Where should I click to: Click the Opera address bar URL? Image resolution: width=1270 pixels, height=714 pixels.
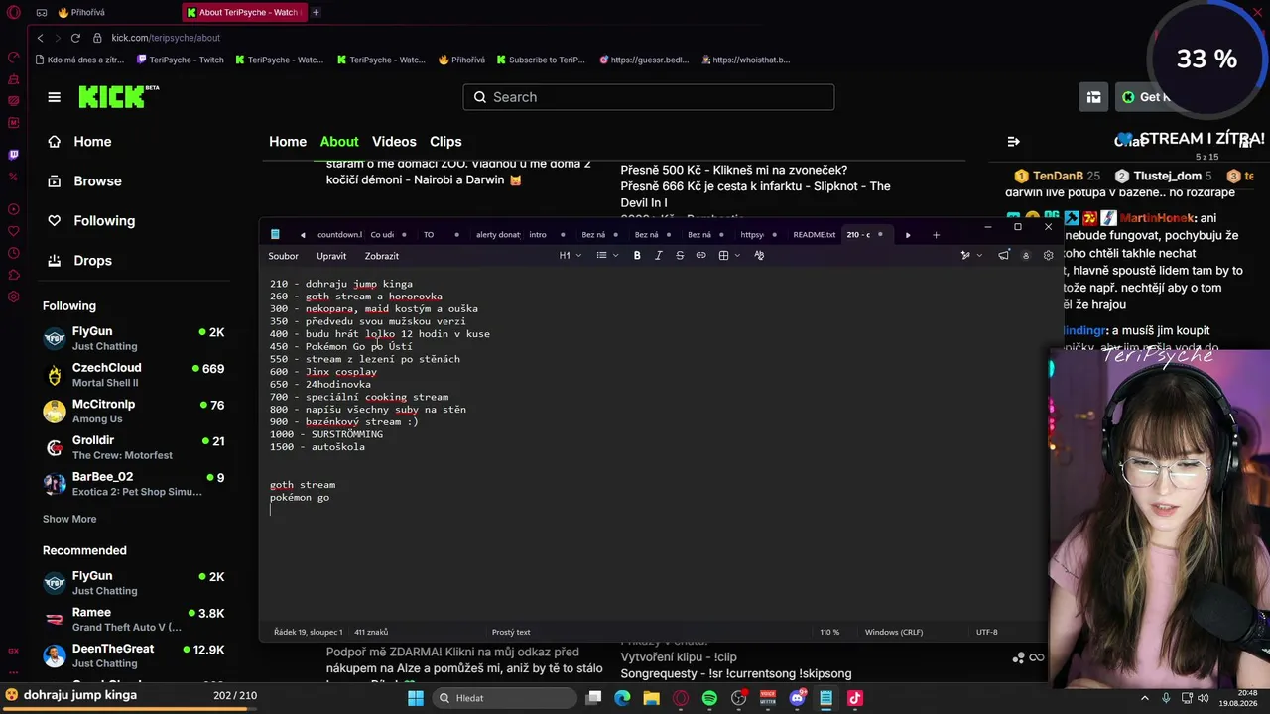coord(166,38)
